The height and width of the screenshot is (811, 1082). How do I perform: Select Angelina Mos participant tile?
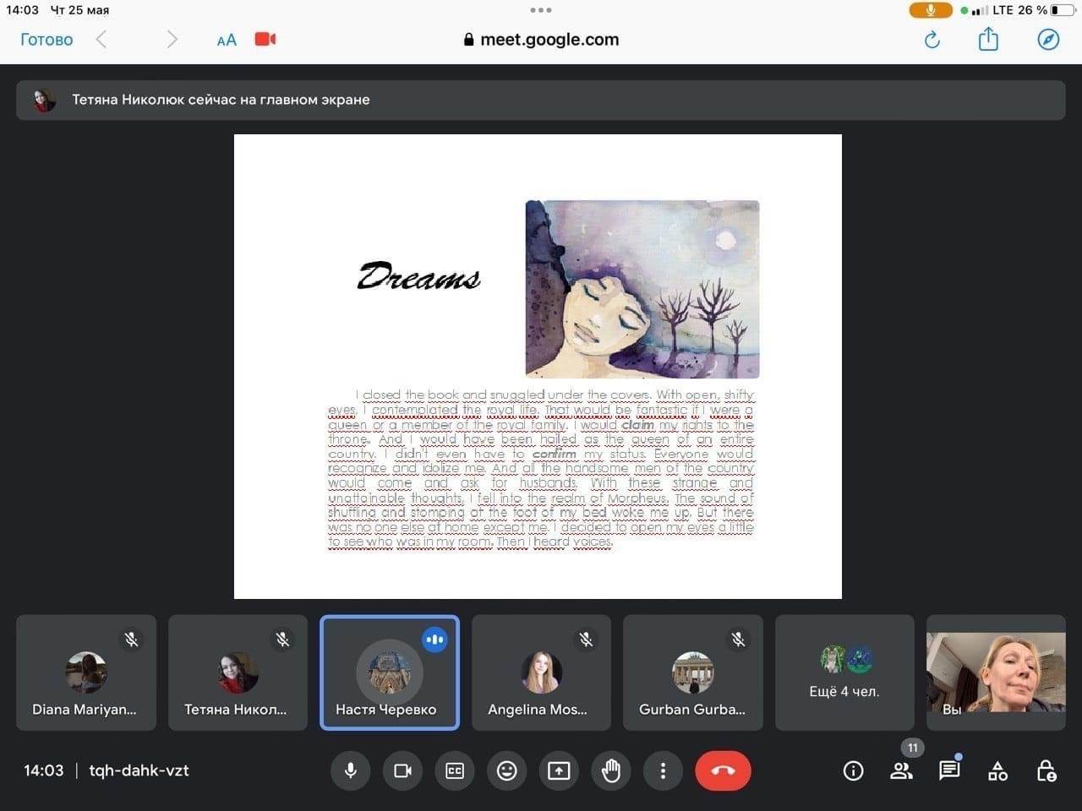click(541, 672)
